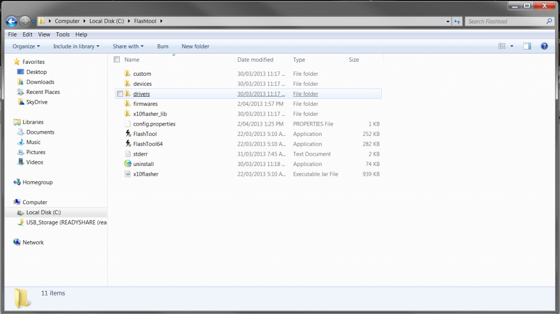This screenshot has width=560, height=314.
Task: Click the Executable Jar File type cell
Action: click(316, 174)
